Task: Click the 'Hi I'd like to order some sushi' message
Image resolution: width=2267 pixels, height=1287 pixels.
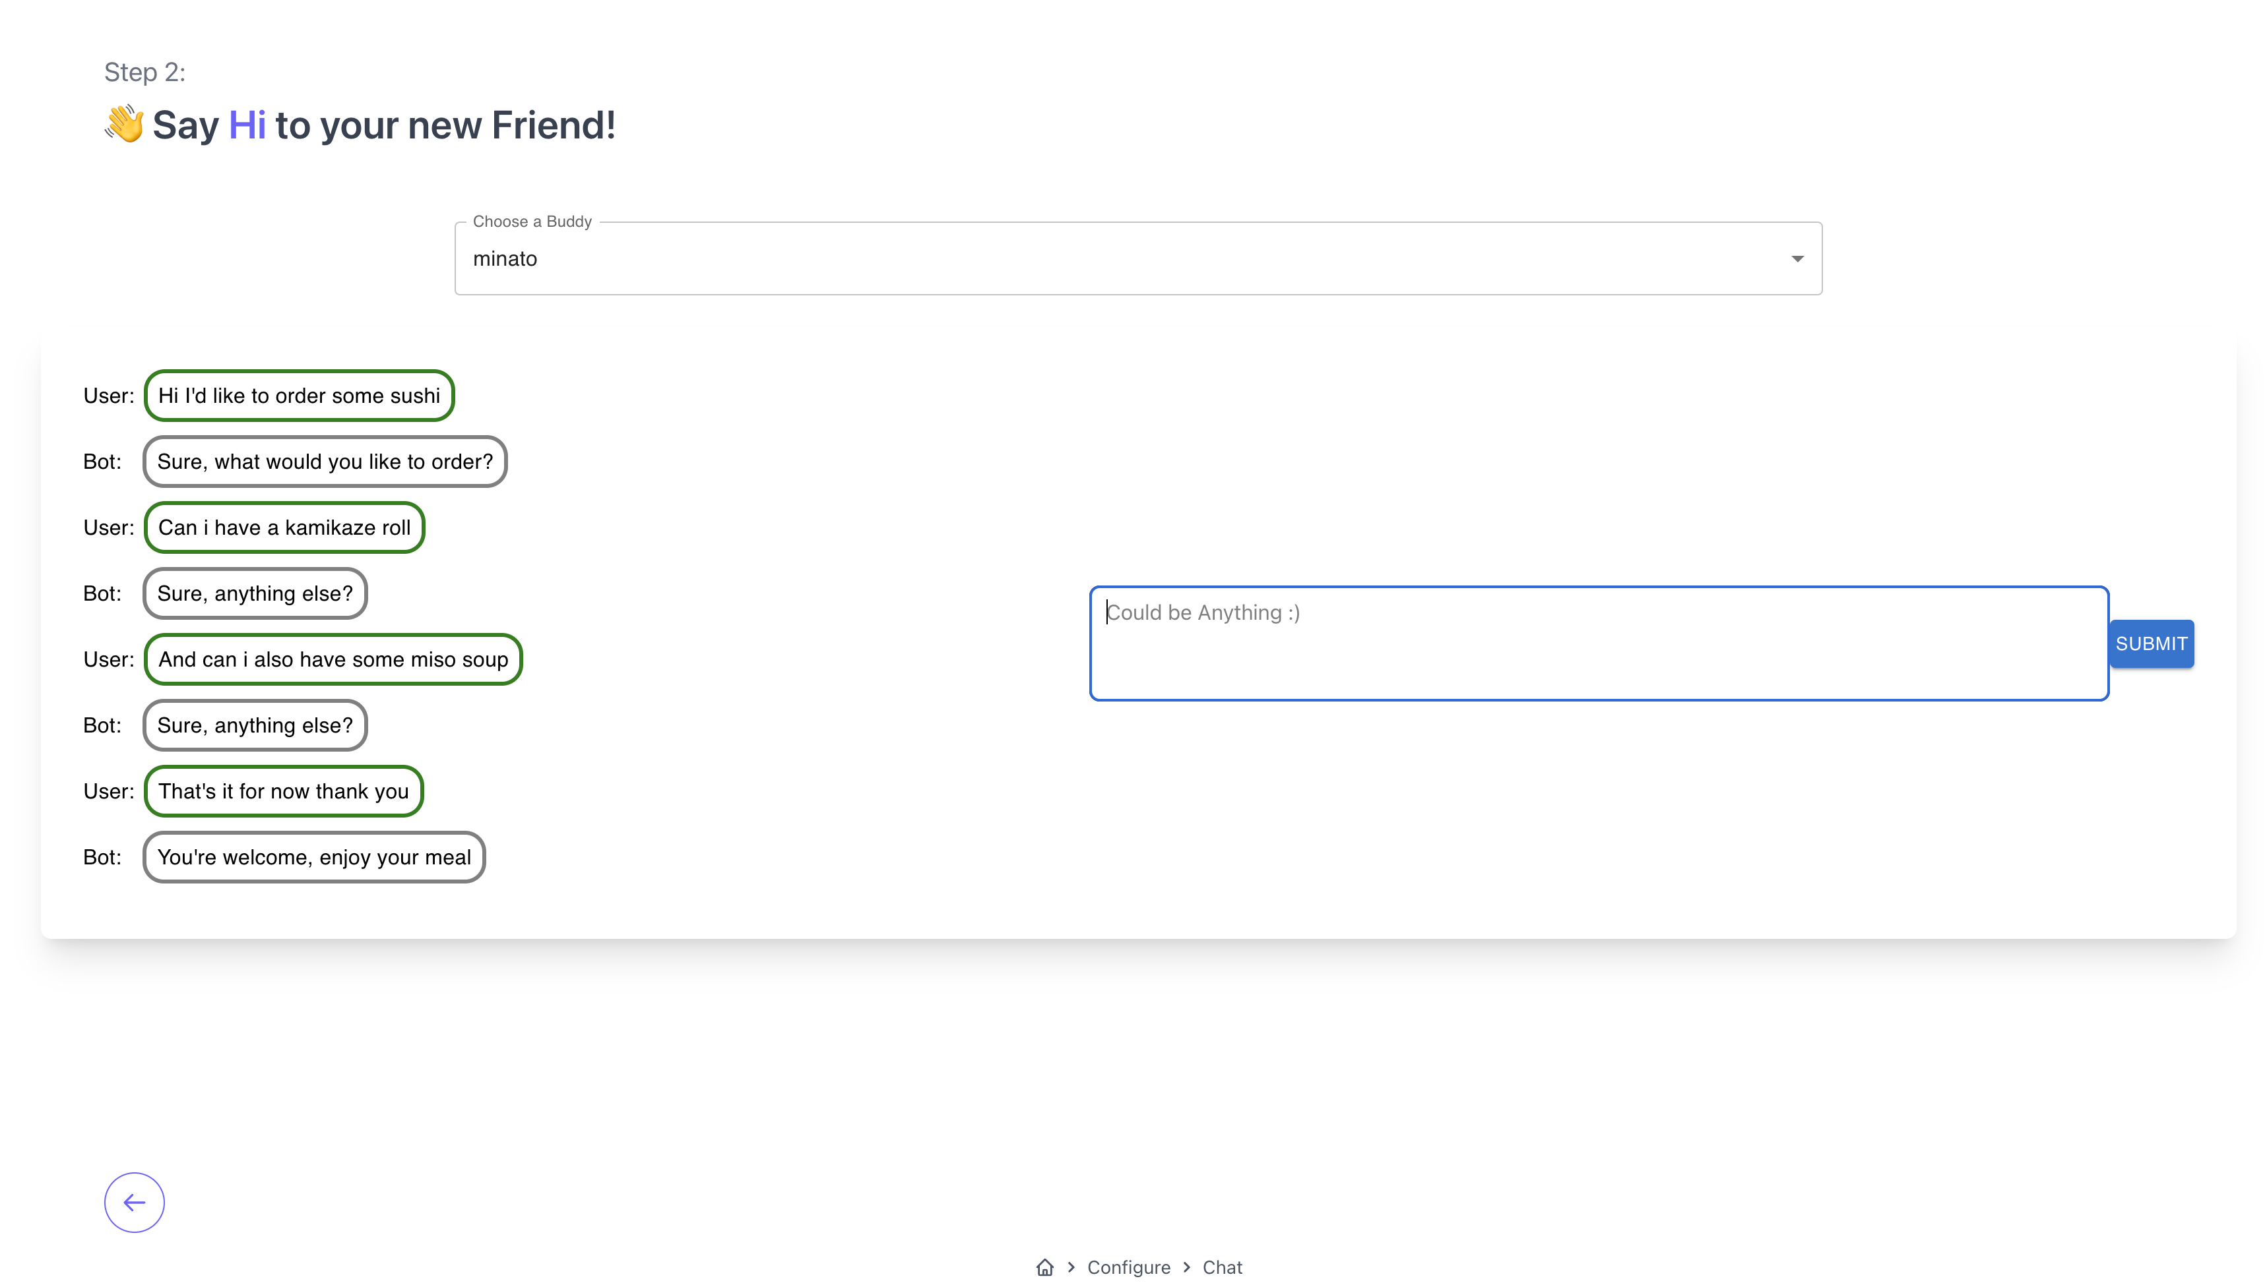Action: pyautogui.click(x=299, y=396)
